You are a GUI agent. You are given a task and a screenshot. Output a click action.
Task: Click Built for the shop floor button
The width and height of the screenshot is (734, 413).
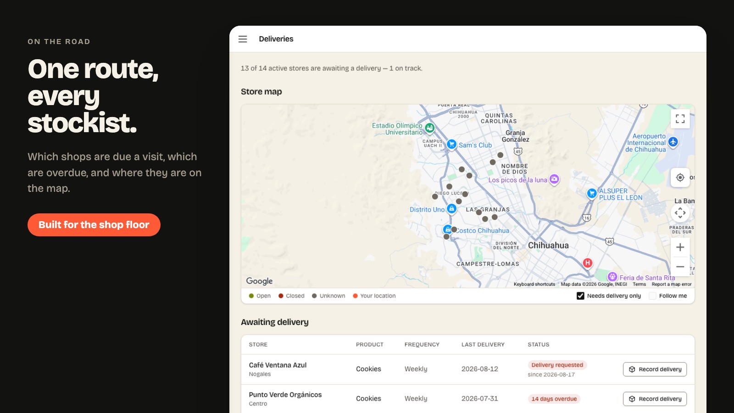click(x=94, y=225)
